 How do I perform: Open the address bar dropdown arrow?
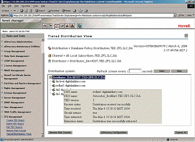[x=175, y=15]
